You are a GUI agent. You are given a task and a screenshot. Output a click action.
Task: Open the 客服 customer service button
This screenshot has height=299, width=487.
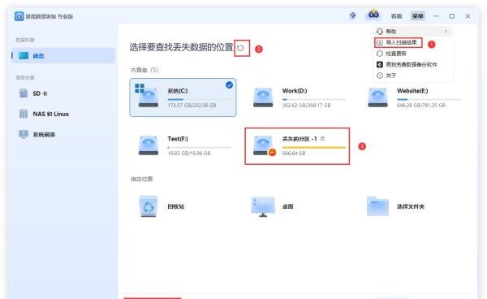(396, 16)
